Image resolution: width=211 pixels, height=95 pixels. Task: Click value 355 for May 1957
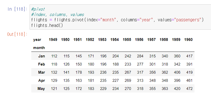(153, 89)
